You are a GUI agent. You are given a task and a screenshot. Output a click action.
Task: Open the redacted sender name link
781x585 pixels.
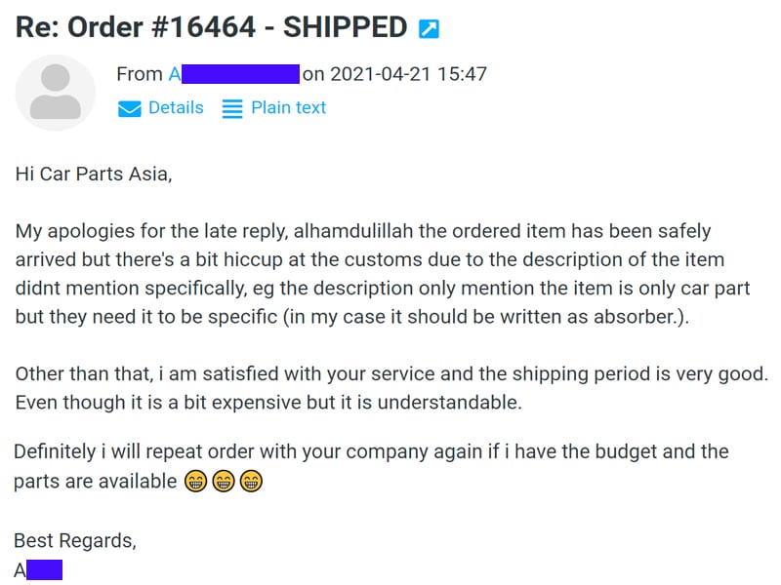pyautogui.click(x=234, y=74)
